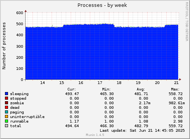190x139 pixels.
Task: Click the runnable legend green swatch
Action: pos(6,121)
